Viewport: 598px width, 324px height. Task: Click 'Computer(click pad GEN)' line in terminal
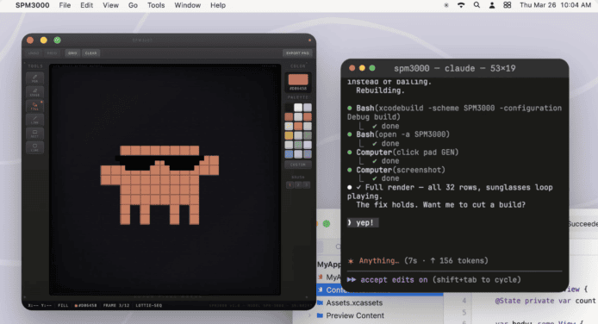(402, 153)
